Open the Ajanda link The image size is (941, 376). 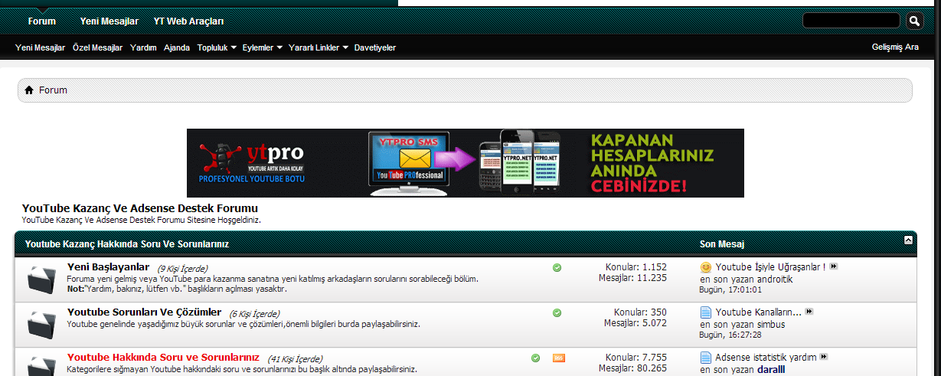click(x=177, y=47)
